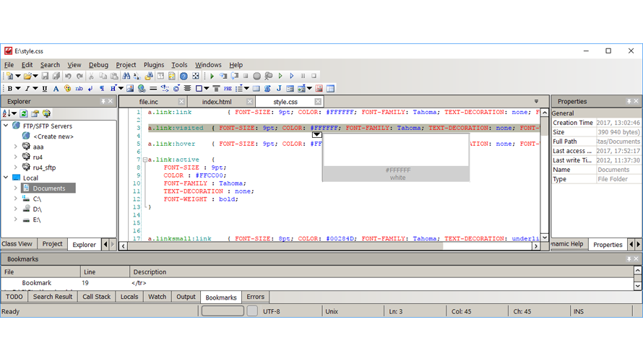Image resolution: width=643 pixels, height=361 pixels.
Task: Open the blue Help question-mark icon
Action: (184, 77)
